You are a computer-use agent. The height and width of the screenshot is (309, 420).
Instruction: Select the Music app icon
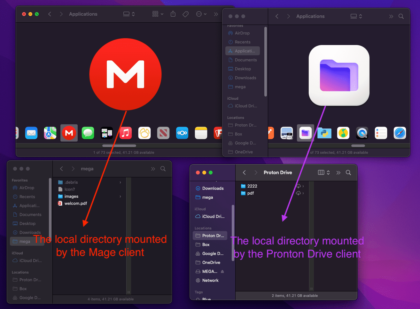coord(126,133)
